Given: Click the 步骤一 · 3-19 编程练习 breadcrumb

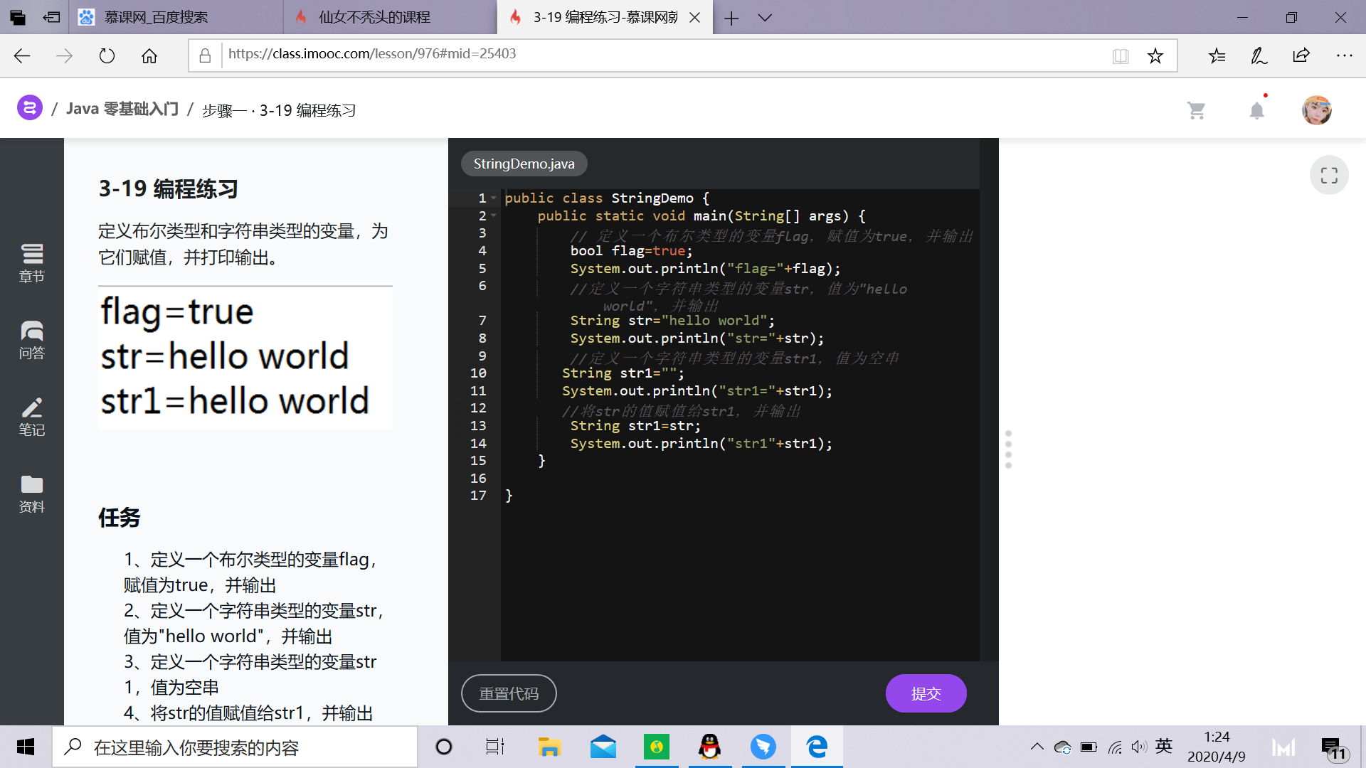Looking at the screenshot, I should [x=279, y=110].
